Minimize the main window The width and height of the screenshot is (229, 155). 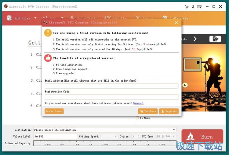point(207,7)
